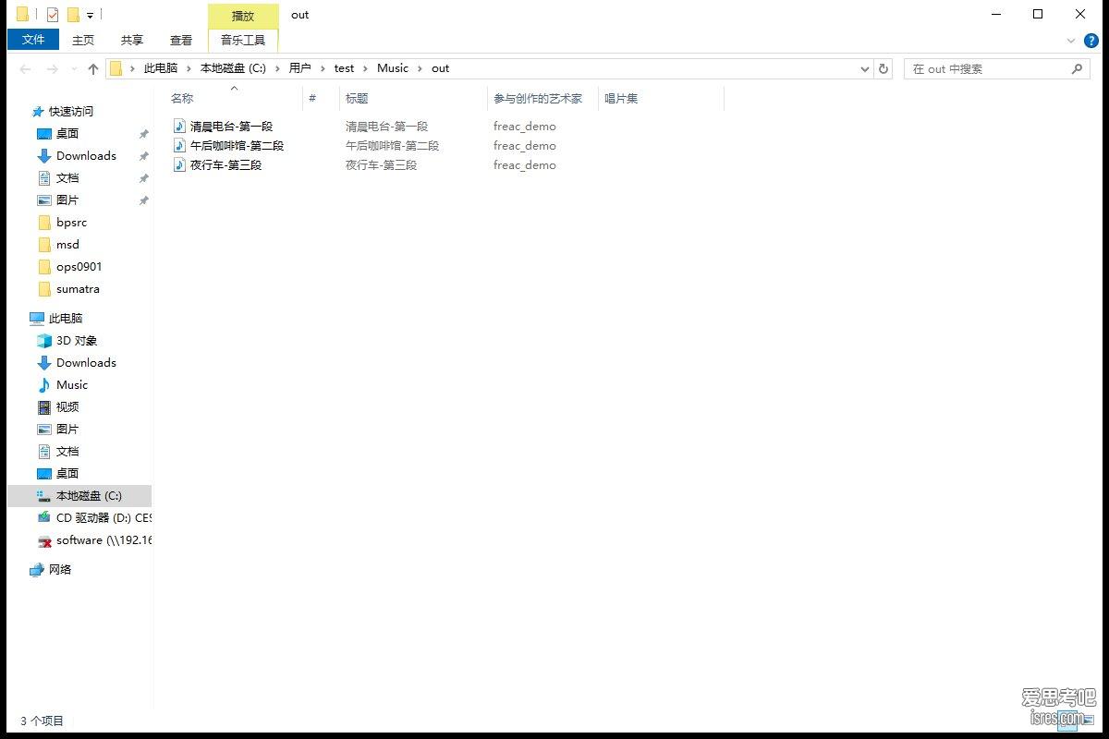This screenshot has width=1109, height=739.
Task: Expand the chevron after Music in breadcrumb
Action: pos(420,68)
